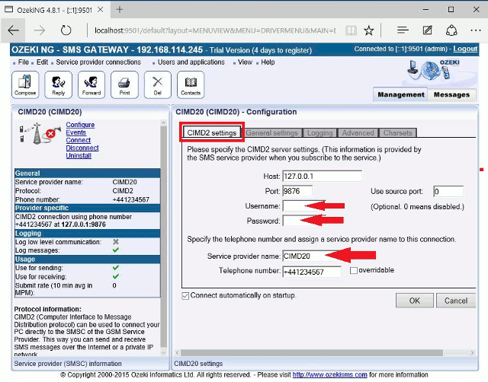This screenshot has height=382, width=488.
Task: Click the CIMD20 antenna connection icon
Action: coord(40,133)
